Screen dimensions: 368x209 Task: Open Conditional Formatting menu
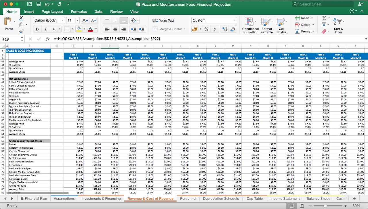[x=250, y=26]
